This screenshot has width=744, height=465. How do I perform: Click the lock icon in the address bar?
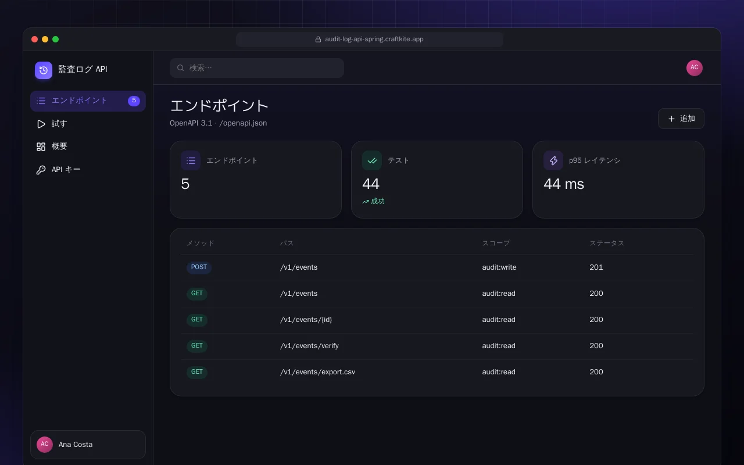click(x=318, y=40)
